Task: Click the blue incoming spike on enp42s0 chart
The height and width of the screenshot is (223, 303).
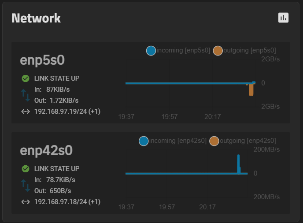Action: [x=239, y=164]
